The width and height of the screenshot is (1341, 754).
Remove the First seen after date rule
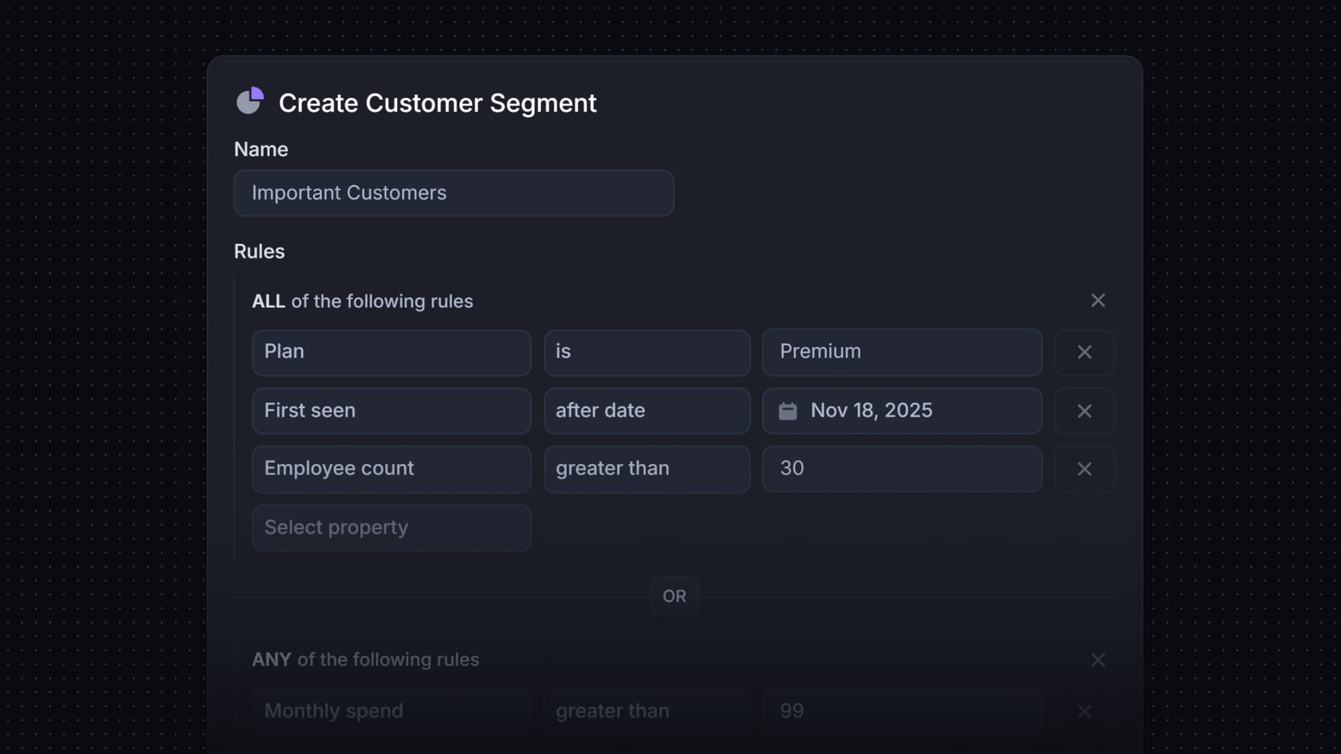point(1084,411)
